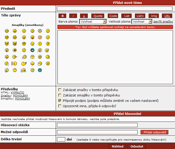
Task: Click the red Tip styling hint bar
Action: pyautogui.click(x=115, y=27)
